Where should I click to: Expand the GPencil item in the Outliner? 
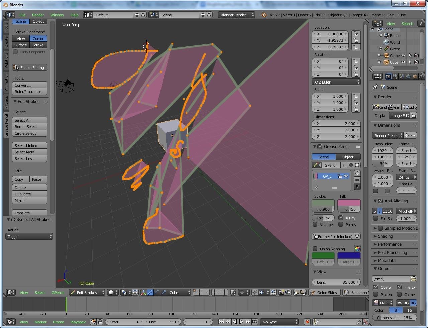point(381,49)
